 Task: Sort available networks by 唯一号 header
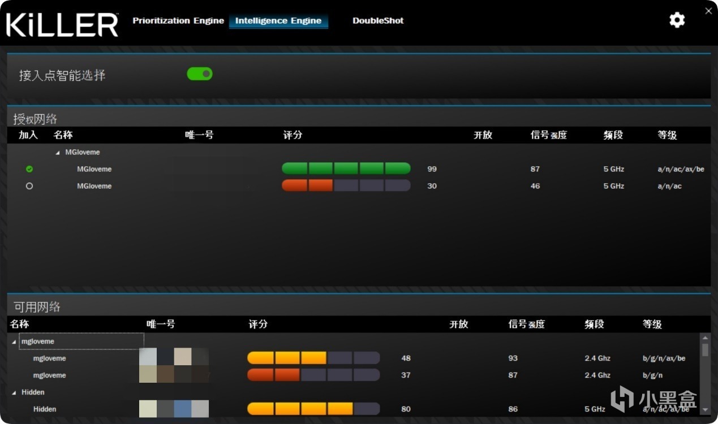click(x=161, y=325)
